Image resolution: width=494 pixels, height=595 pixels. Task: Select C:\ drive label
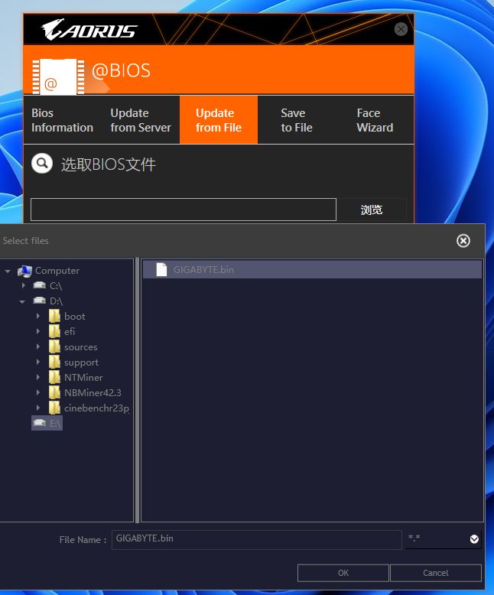(56, 286)
